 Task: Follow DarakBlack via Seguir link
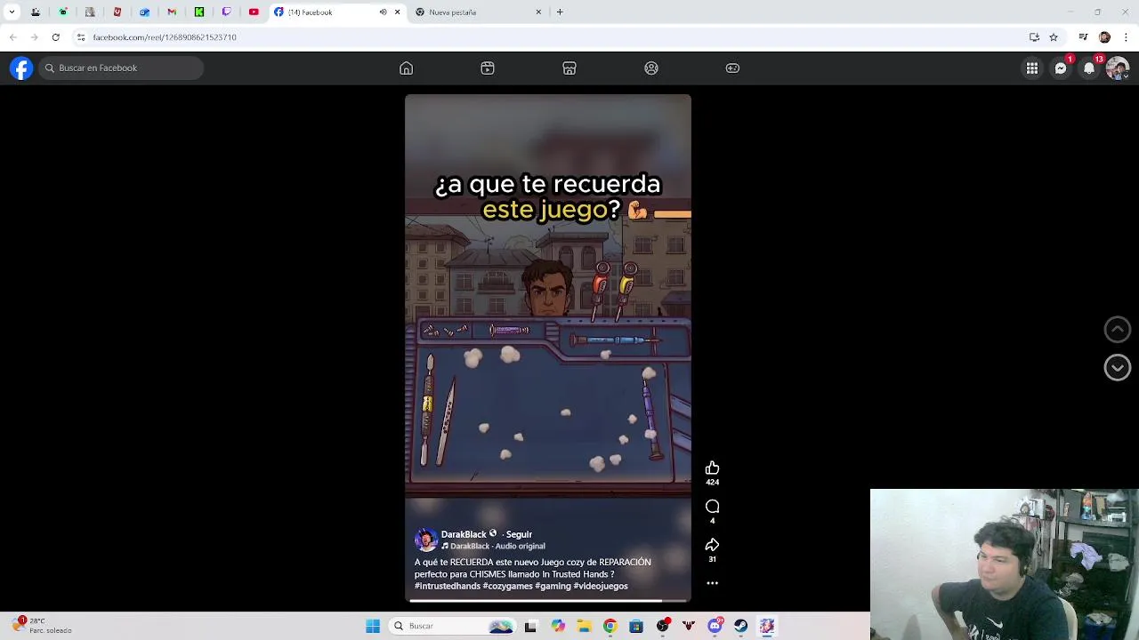click(519, 534)
